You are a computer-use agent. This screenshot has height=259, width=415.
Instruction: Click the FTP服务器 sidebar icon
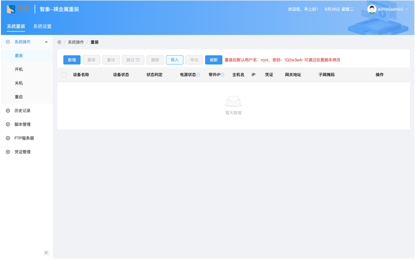[8, 138]
